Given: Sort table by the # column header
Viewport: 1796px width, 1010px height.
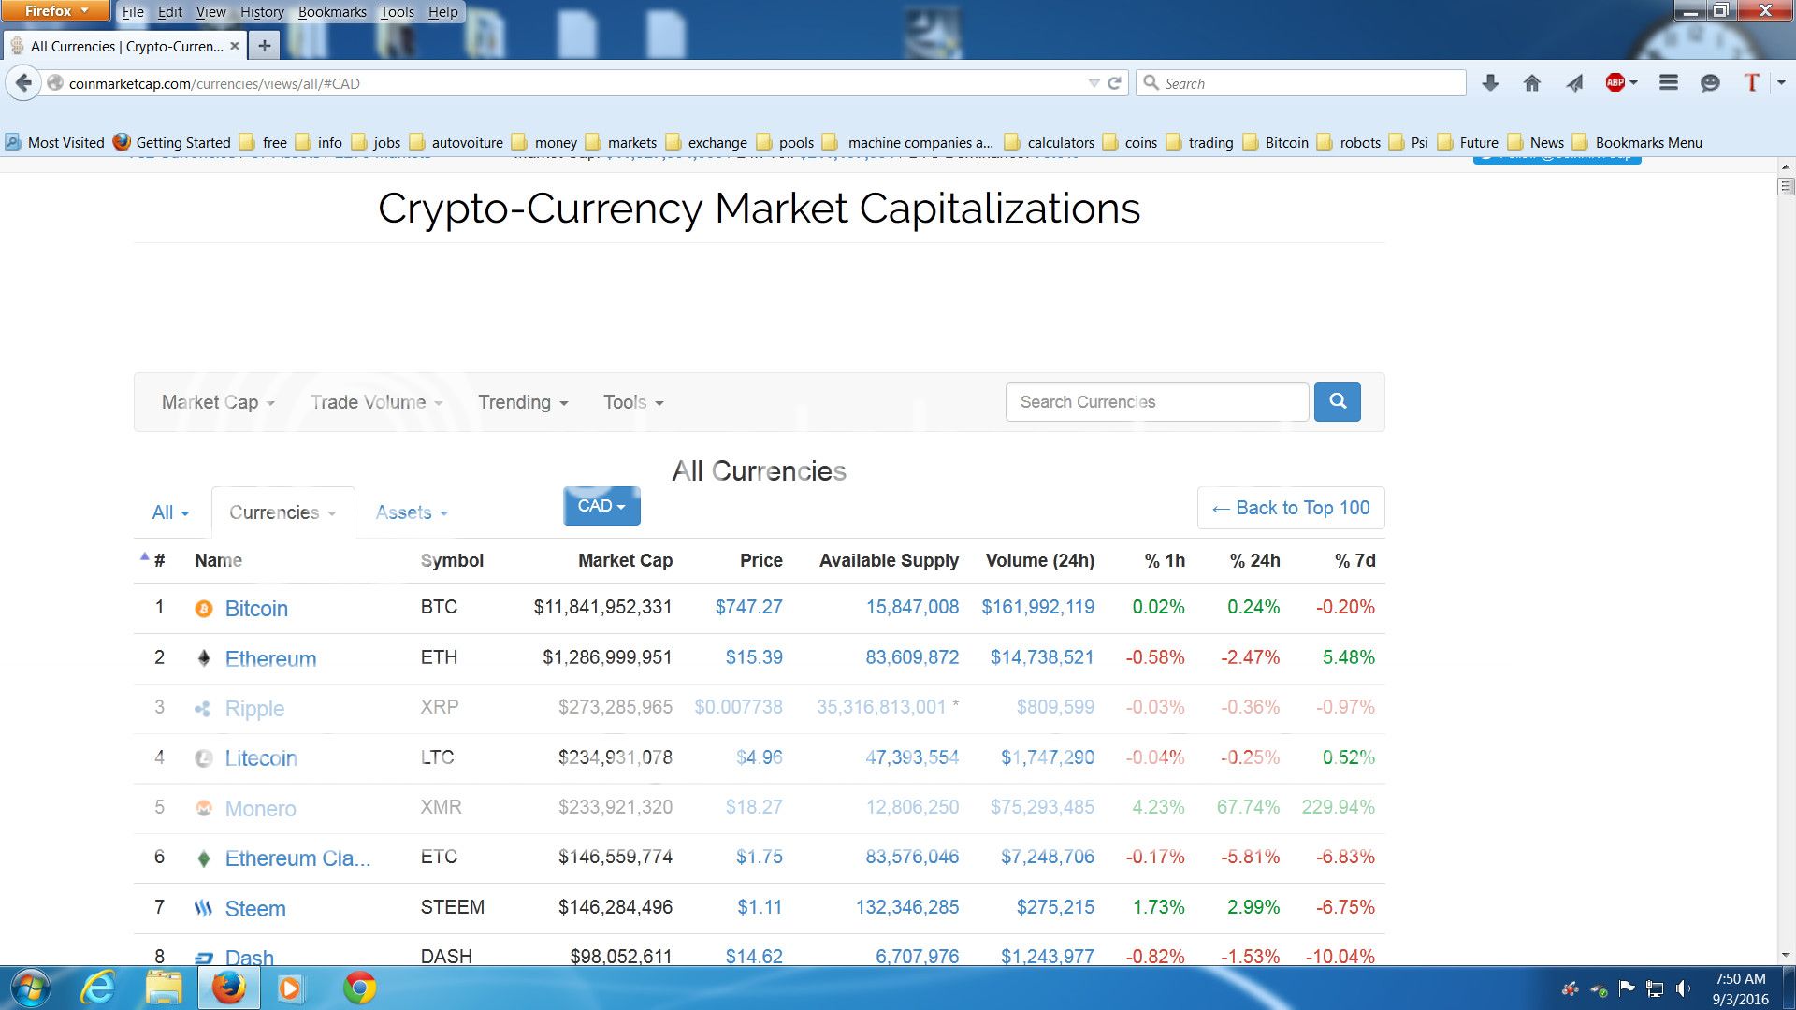Looking at the screenshot, I should click(x=159, y=560).
